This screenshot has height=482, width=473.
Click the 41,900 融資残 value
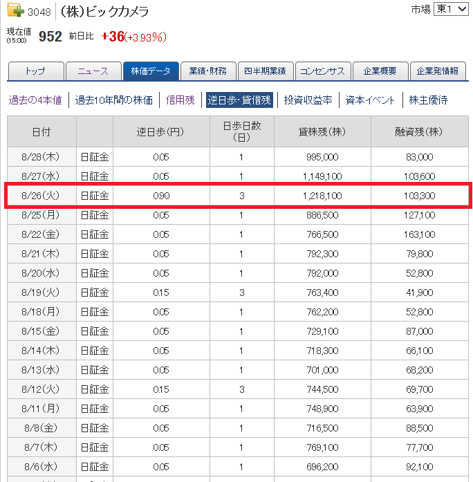pyautogui.click(x=420, y=293)
